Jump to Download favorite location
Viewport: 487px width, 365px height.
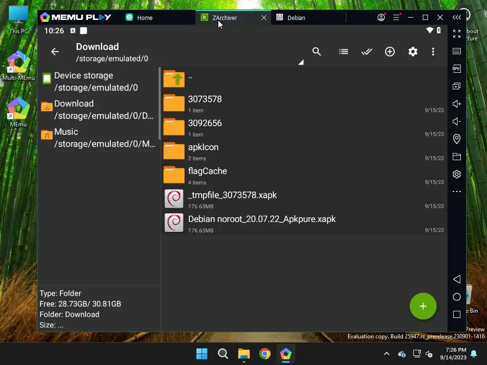[x=99, y=110]
